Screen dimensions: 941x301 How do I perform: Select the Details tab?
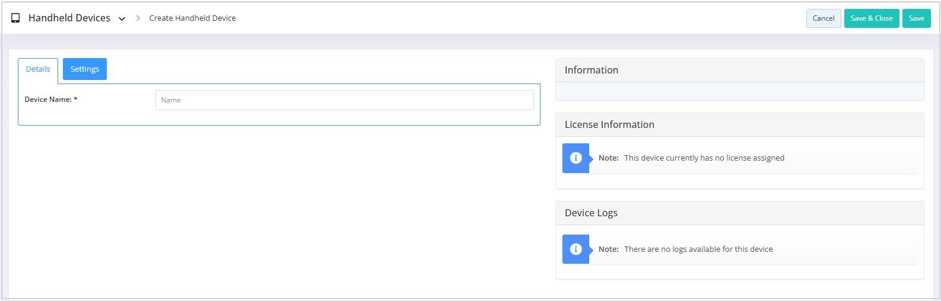(38, 69)
